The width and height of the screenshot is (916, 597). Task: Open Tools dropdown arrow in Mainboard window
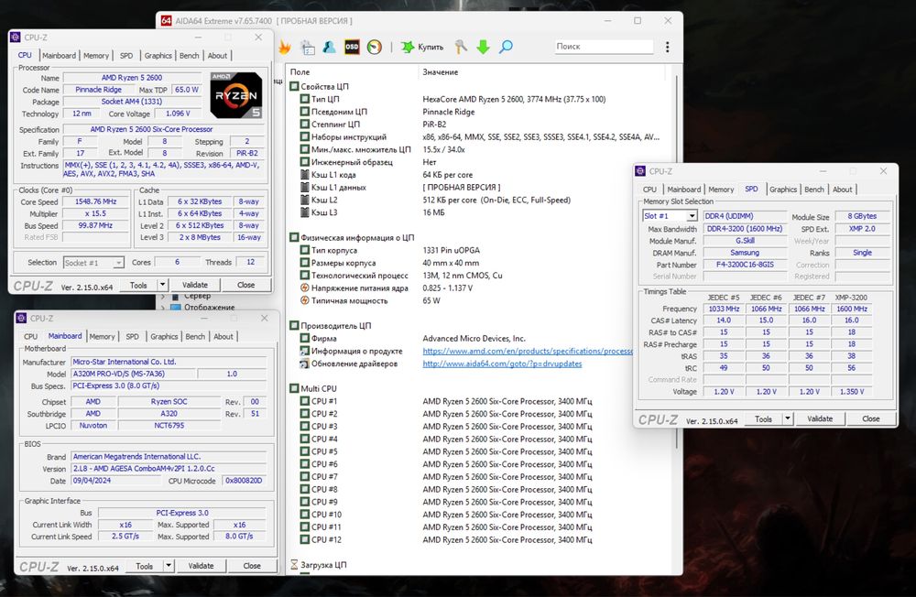169,566
